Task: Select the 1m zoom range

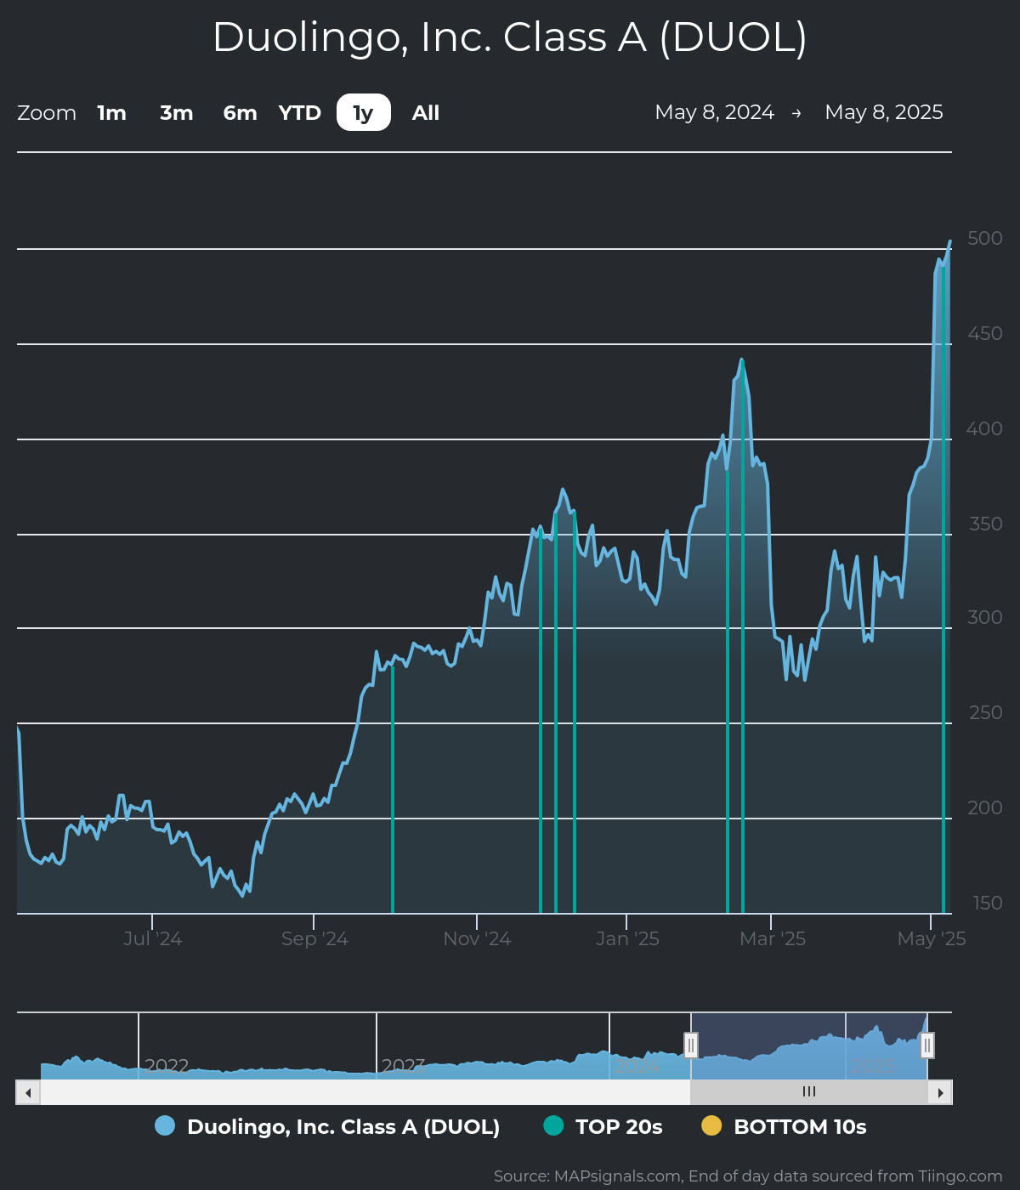Action: coord(111,113)
